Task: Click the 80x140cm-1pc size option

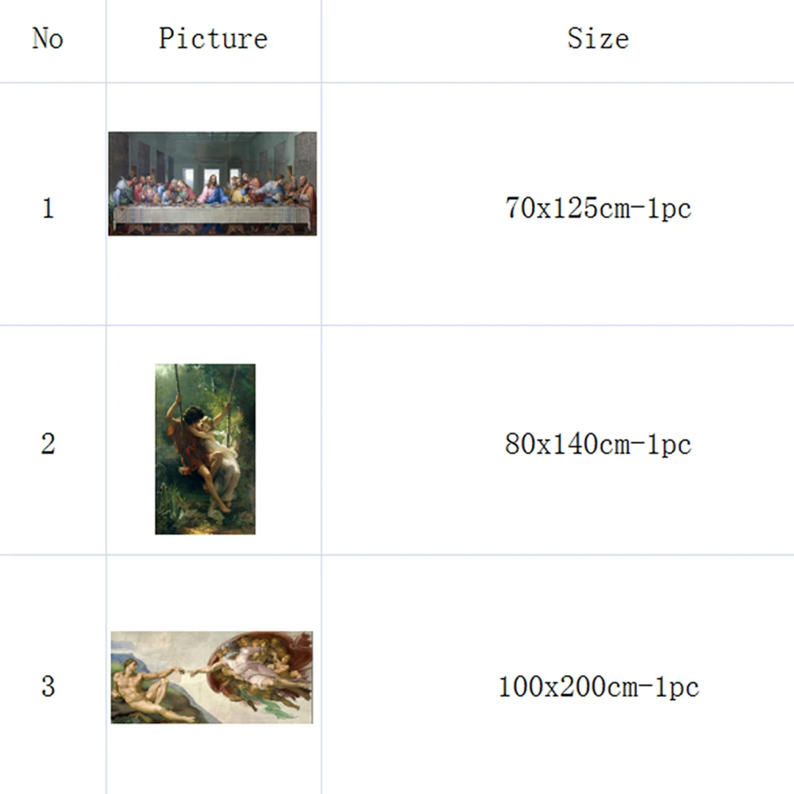Action: [x=598, y=444]
